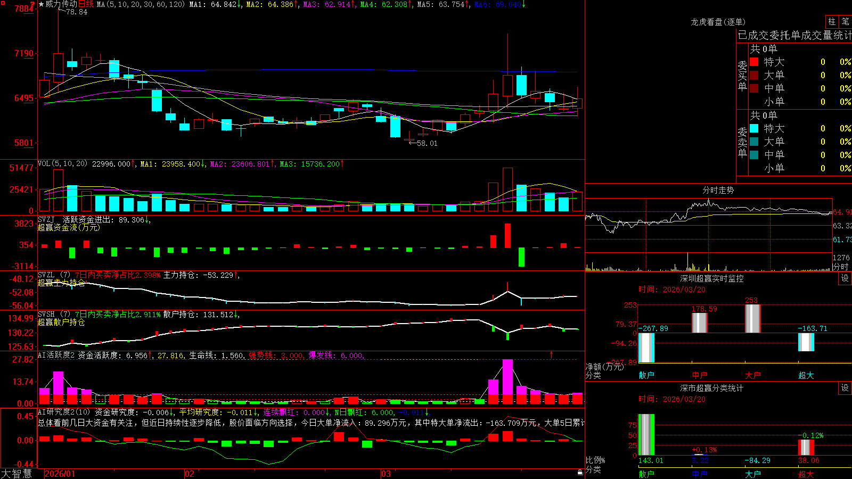Viewport: 852px width, 479px height.
Task: Click the 03 month marker on time axis
Action: (x=386, y=474)
